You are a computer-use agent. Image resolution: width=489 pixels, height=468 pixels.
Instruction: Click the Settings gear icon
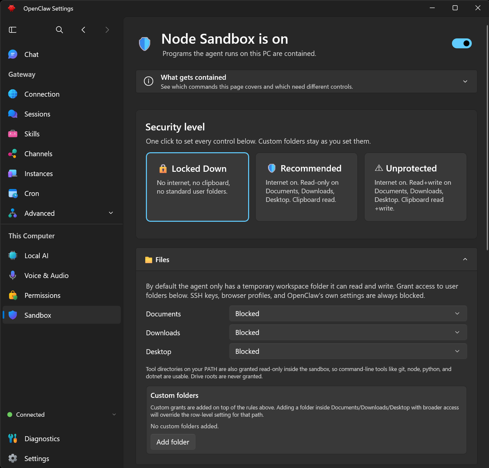13,458
